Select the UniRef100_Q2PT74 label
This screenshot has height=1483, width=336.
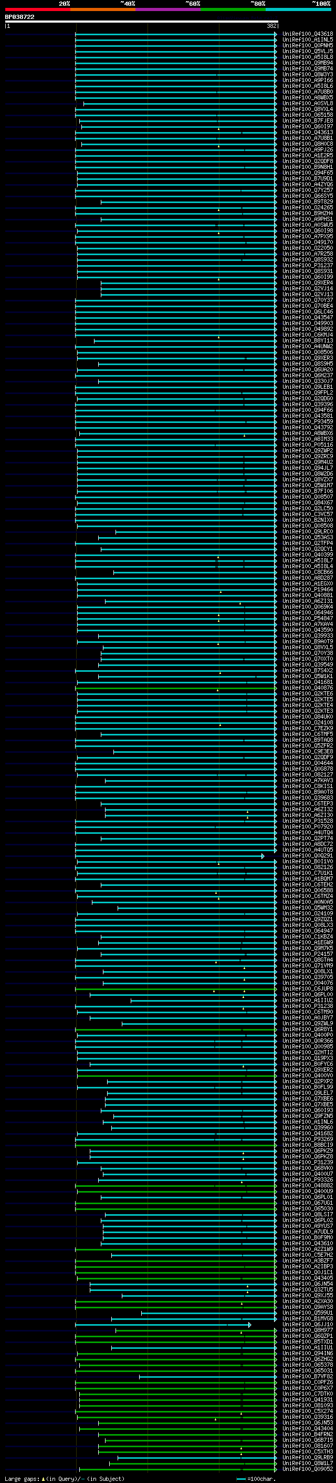click(x=308, y=838)
